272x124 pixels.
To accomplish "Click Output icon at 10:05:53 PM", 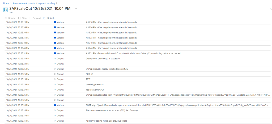I will point(55,59).
